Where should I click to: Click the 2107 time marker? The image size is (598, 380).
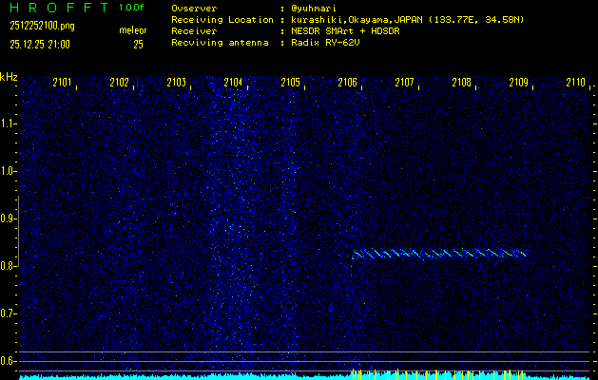pyautogui.click(x=404, y=83)
